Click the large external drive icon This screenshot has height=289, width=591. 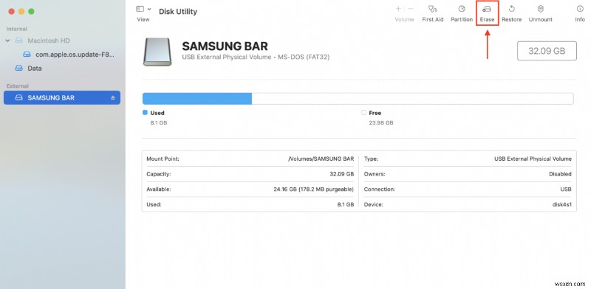[157, 52]
